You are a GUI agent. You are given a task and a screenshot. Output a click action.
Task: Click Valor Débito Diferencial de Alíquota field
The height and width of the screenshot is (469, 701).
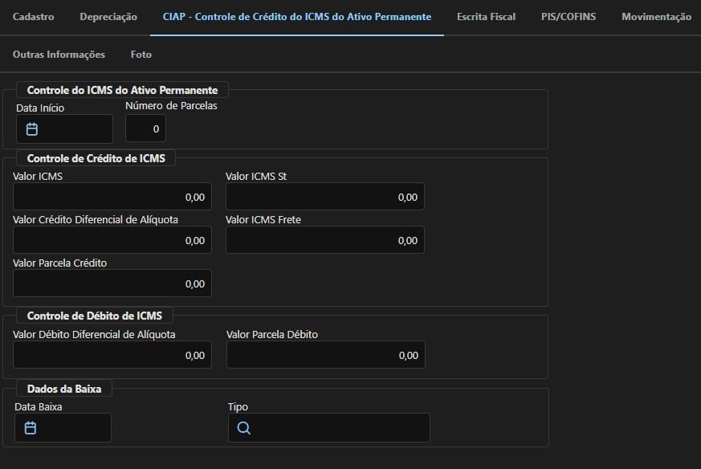[112, 354]
